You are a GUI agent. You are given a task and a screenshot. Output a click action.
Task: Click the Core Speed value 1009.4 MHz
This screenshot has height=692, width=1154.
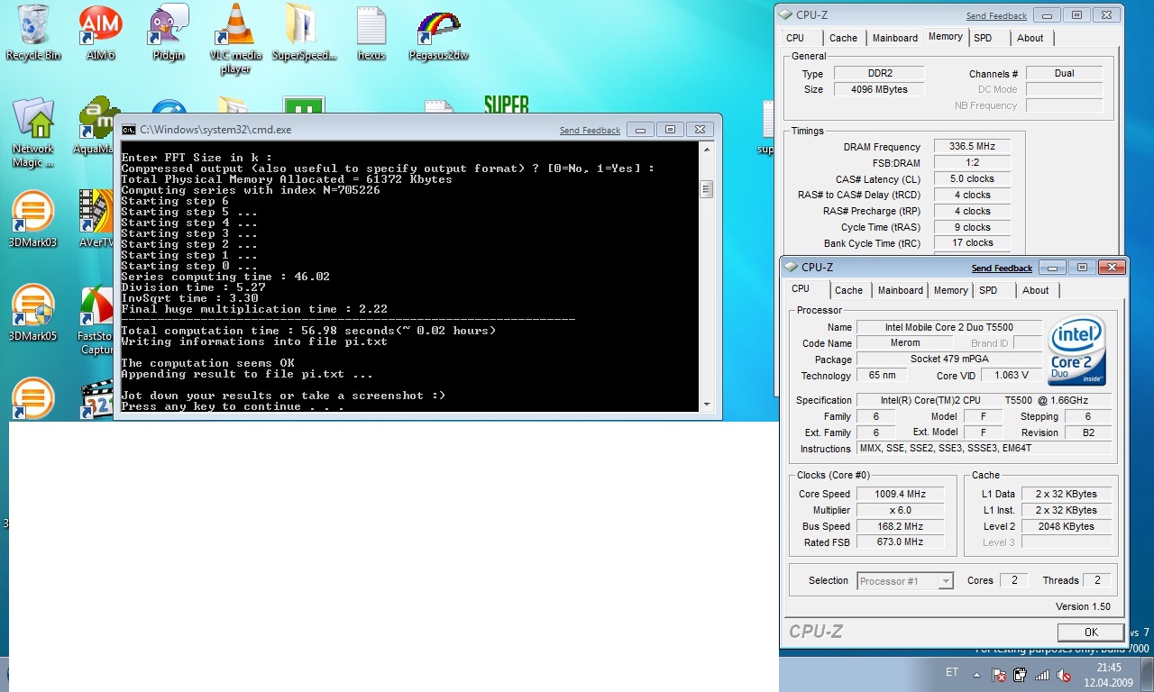900,494
